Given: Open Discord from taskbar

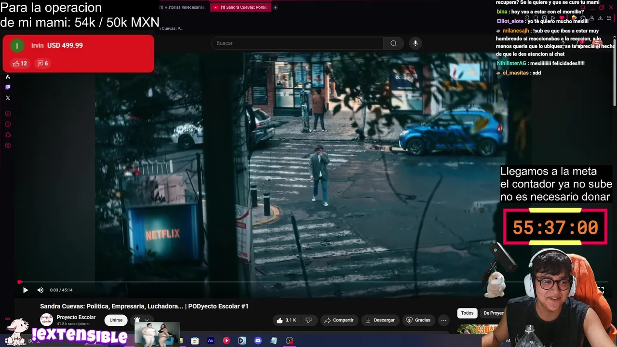Looking at the screenshot, I should [x=258, y=340].
